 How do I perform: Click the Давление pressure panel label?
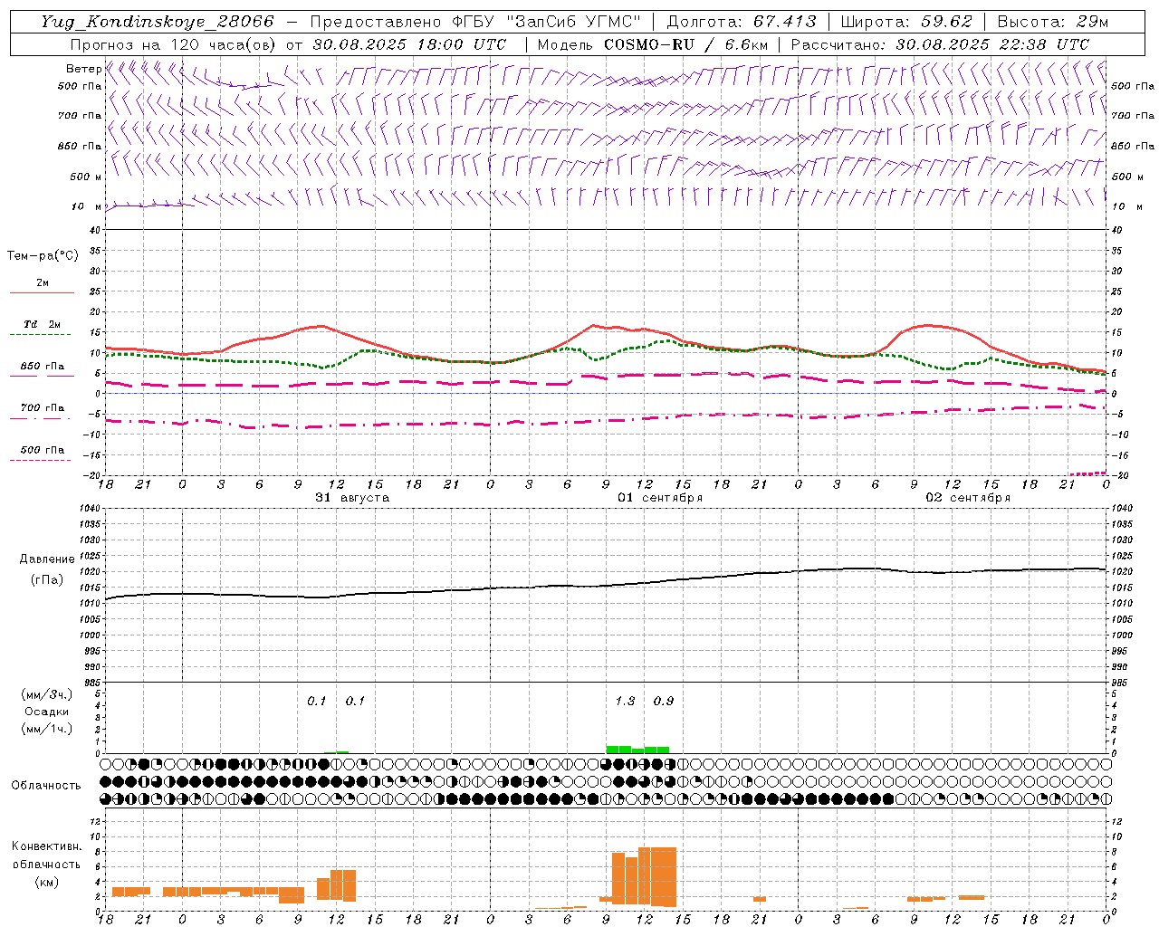[x=46, y=559]
